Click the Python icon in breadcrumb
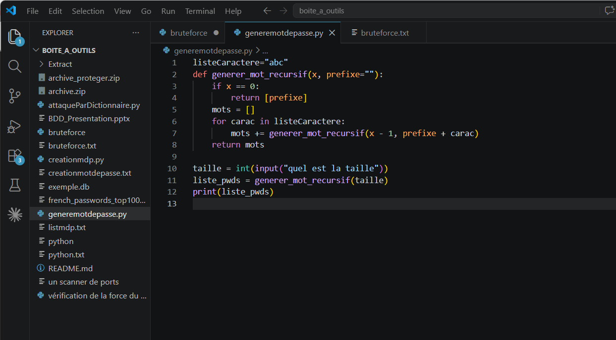This screenshot has height=340, width=616. pos(167,50)
